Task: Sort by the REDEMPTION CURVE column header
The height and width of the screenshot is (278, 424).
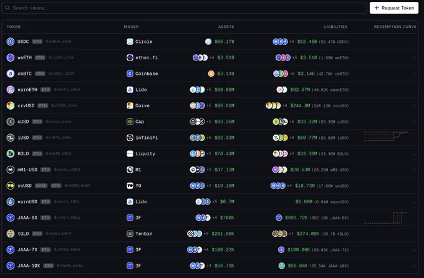Action: 395,27
